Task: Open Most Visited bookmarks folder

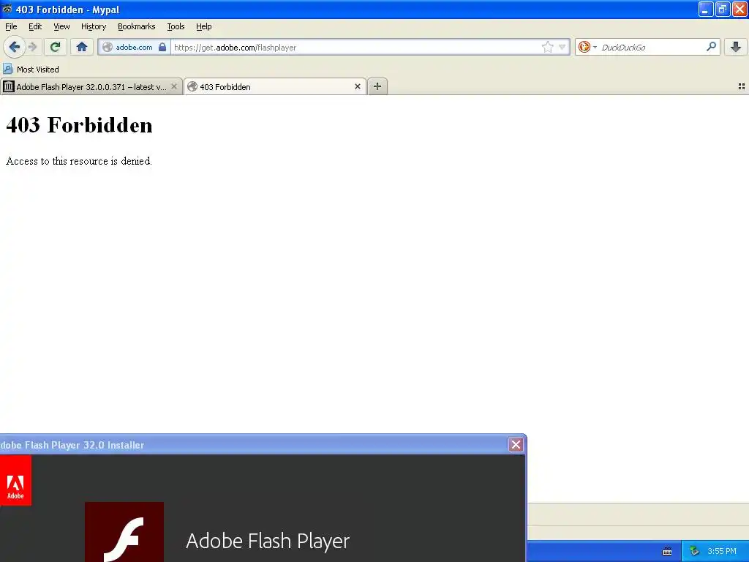Action: point(31,70)
